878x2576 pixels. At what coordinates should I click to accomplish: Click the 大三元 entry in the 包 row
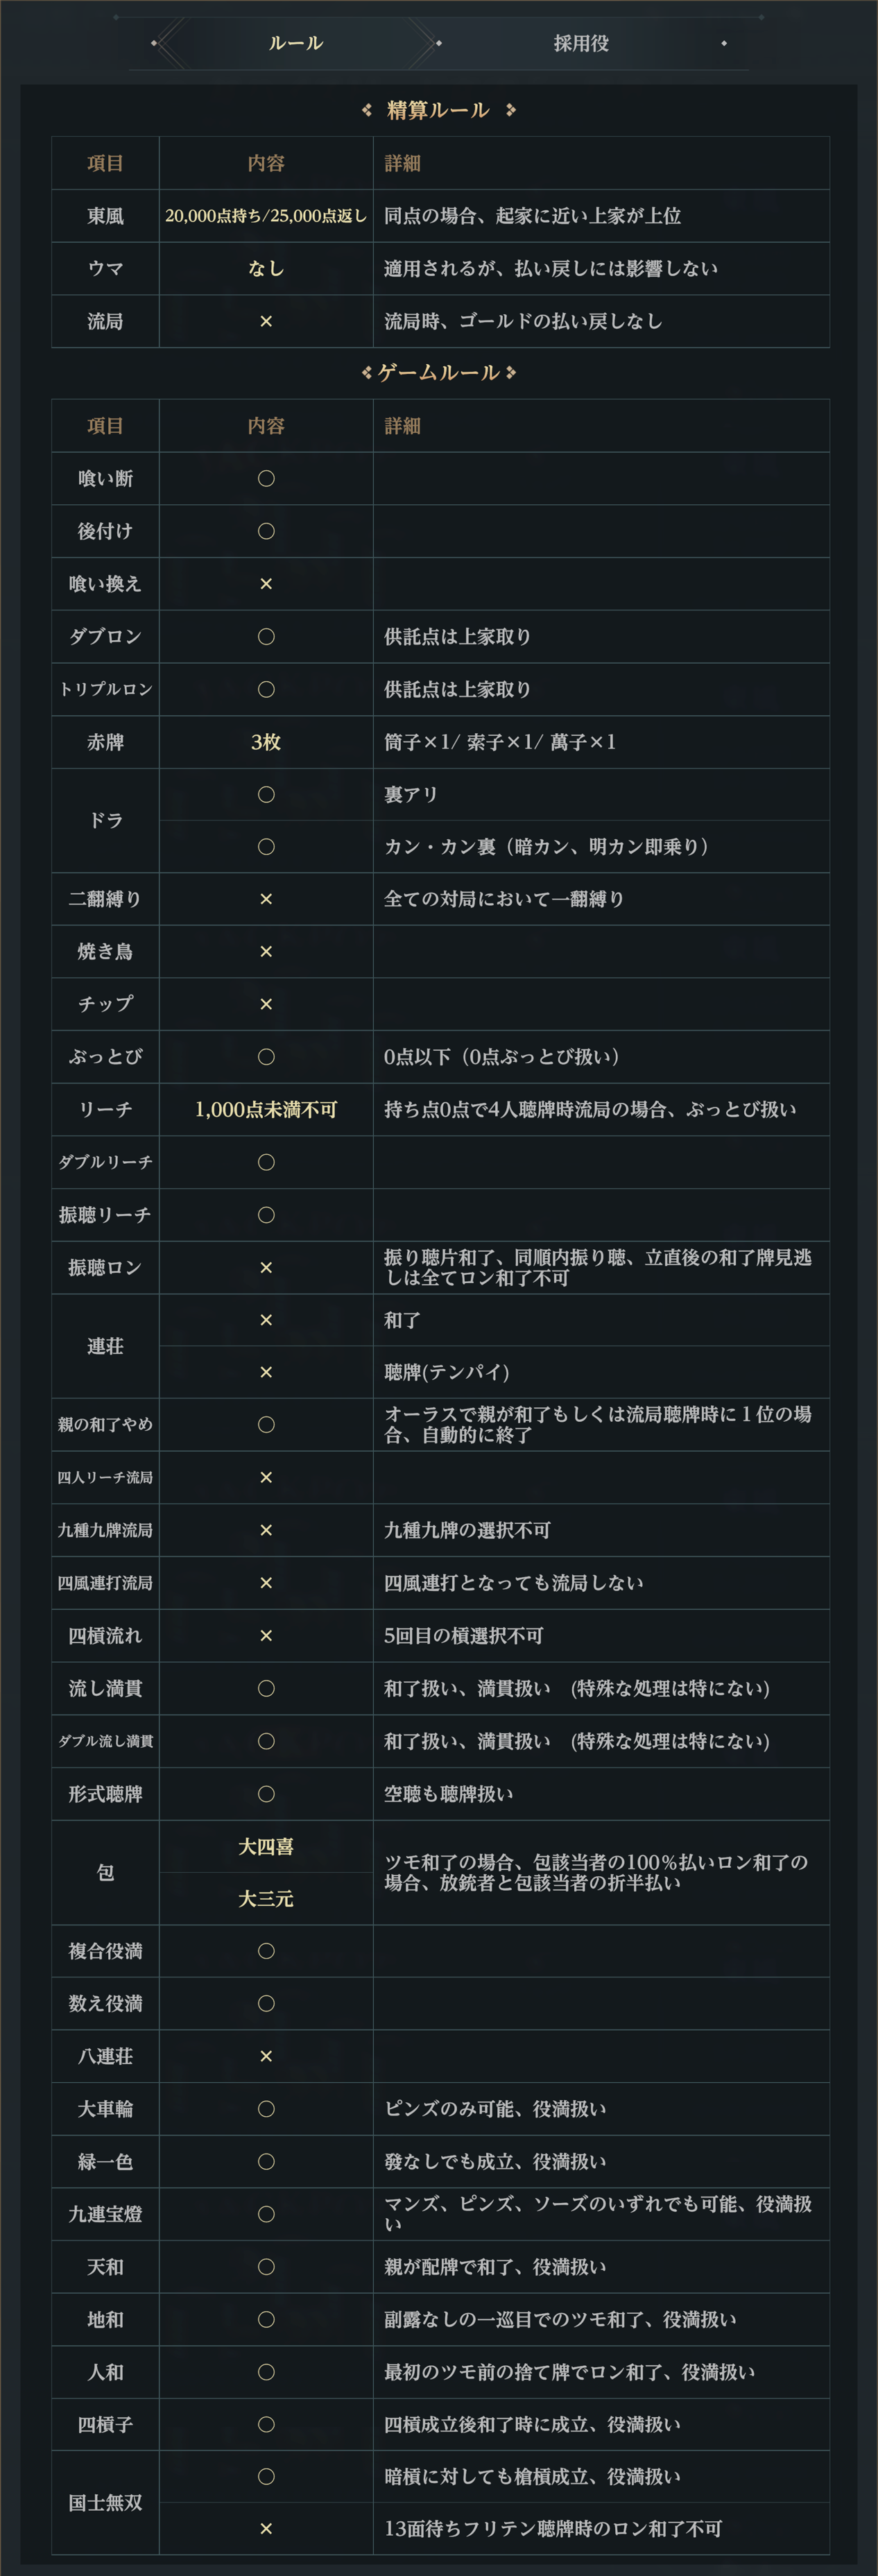point(266,1898)
